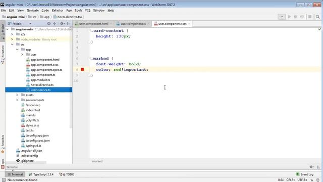Open the Favorites side tool window
The image size is (323, 182).
tap(3, 144)
